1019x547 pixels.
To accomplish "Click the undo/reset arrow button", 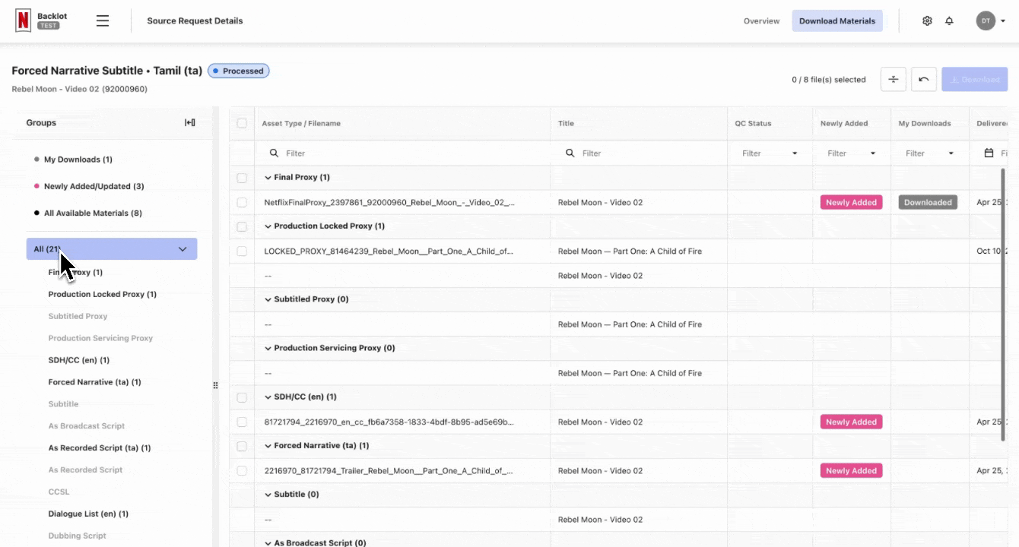I will click(x=924, y=79).
